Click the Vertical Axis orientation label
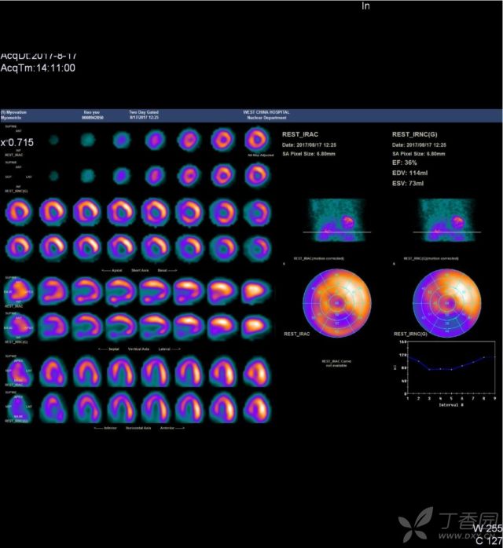The height and width of the screenshot is (548, 503). click(x=138, y=349)
